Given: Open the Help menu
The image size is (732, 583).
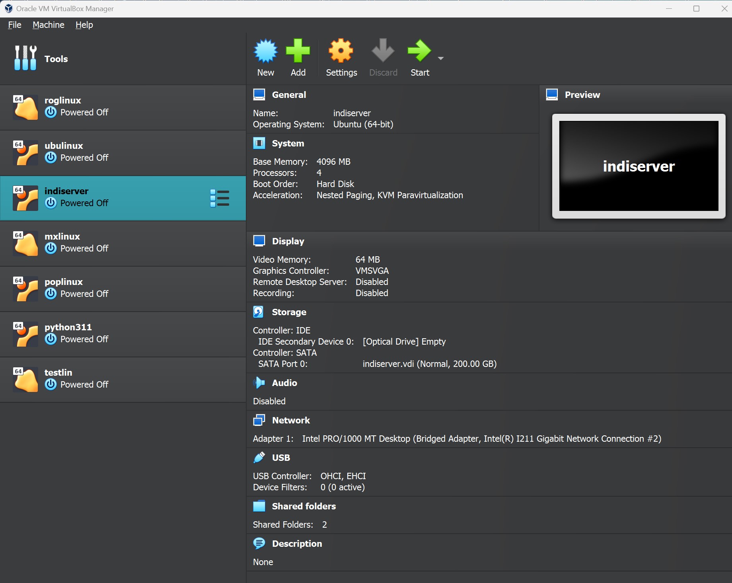Looking at the screenshot, I should coord(84,25).
